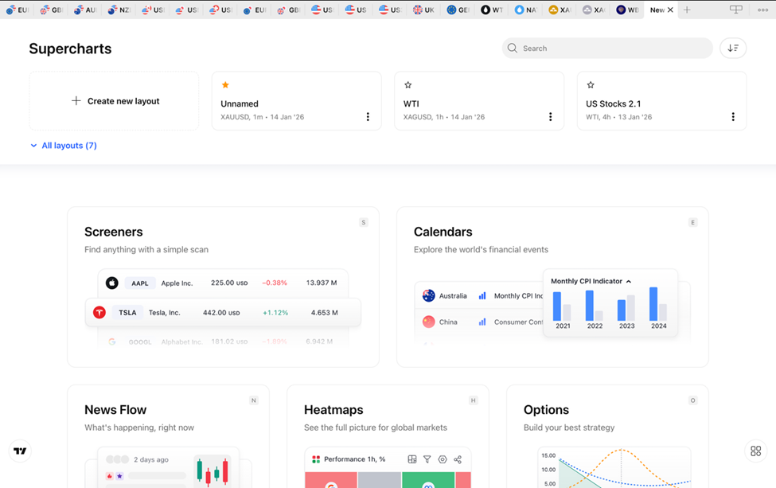The width and height of the screenshot is (776, 488).
Task: Click the TradingView logo button
Action: click(x=20, y=451)
